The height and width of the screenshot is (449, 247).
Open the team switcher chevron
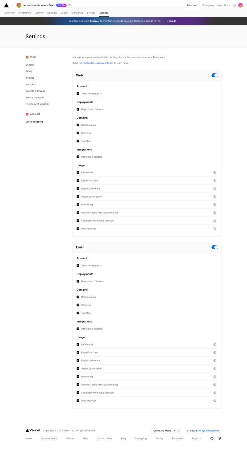(x=69, y=5)
